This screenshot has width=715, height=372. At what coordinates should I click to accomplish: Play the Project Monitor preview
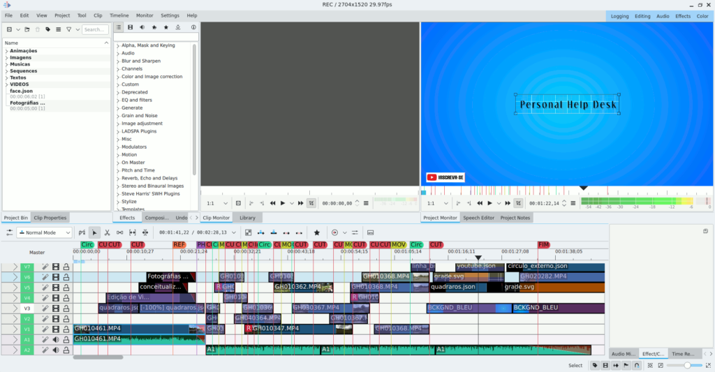(489, 203)
